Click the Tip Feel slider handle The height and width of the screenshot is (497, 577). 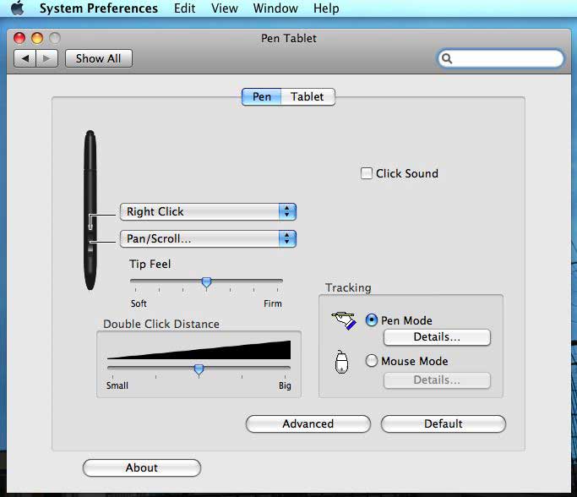[206, 282]
